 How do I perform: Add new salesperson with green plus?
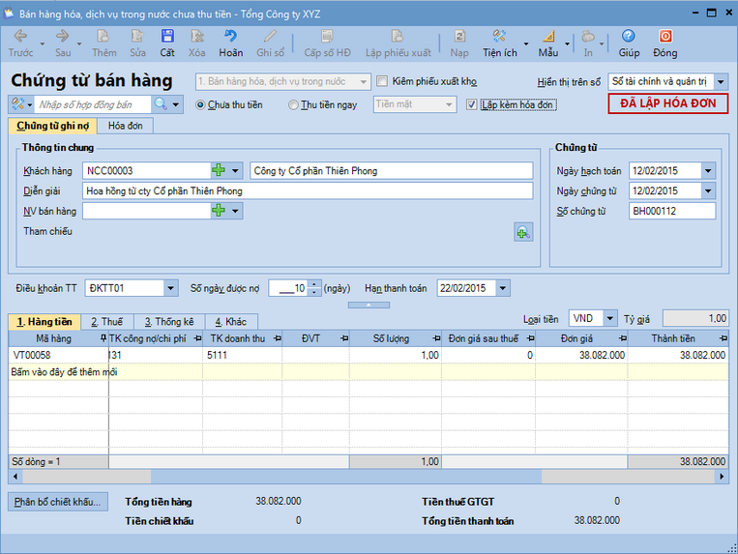(x=219, y=211)
